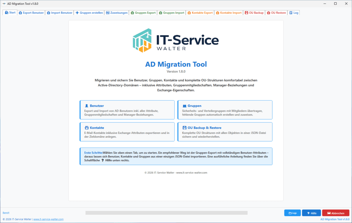The width and height of the screenshot is (352, 223).
Task: Click the gray progress bar at bottom
Action: coord(166,213)
